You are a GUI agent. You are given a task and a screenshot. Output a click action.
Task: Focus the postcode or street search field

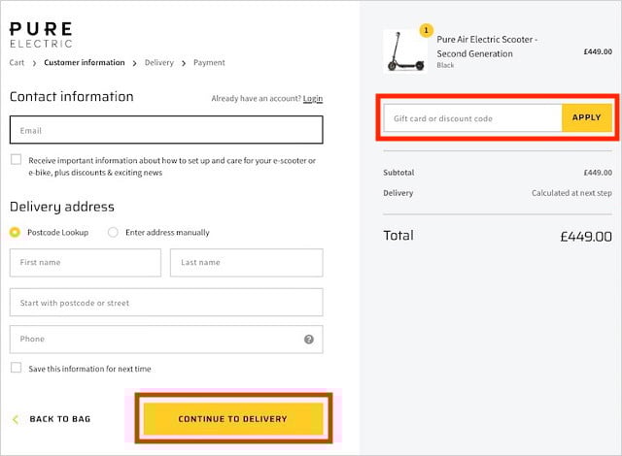pos(166,303)
